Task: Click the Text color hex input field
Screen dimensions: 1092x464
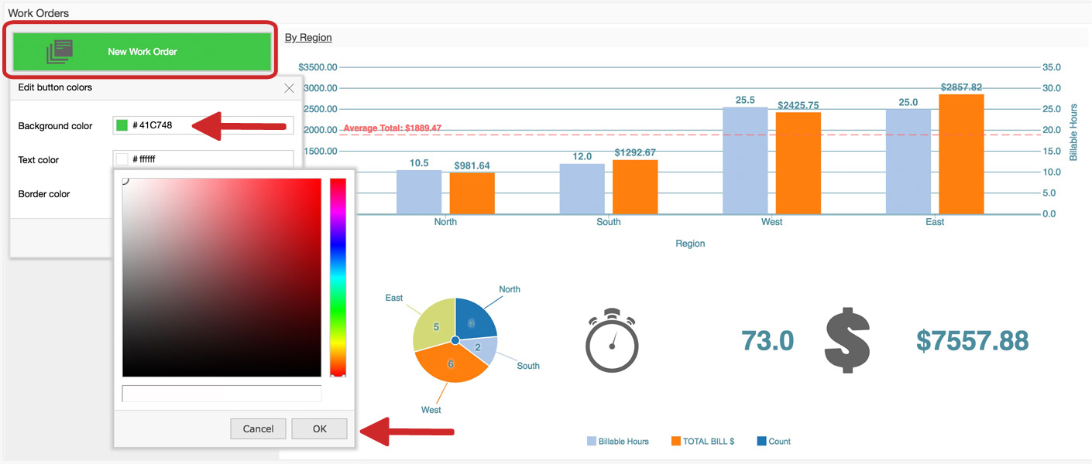Action: [x=209, y=159]
